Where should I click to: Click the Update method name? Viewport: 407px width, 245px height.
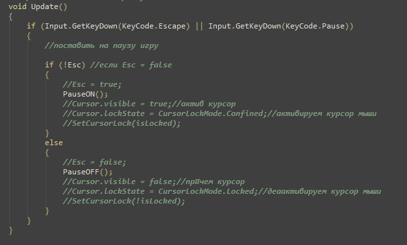[44, 6]
